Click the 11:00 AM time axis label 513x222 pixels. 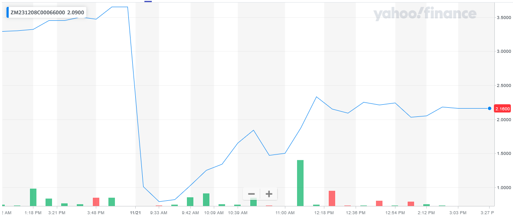coord(285,212)
